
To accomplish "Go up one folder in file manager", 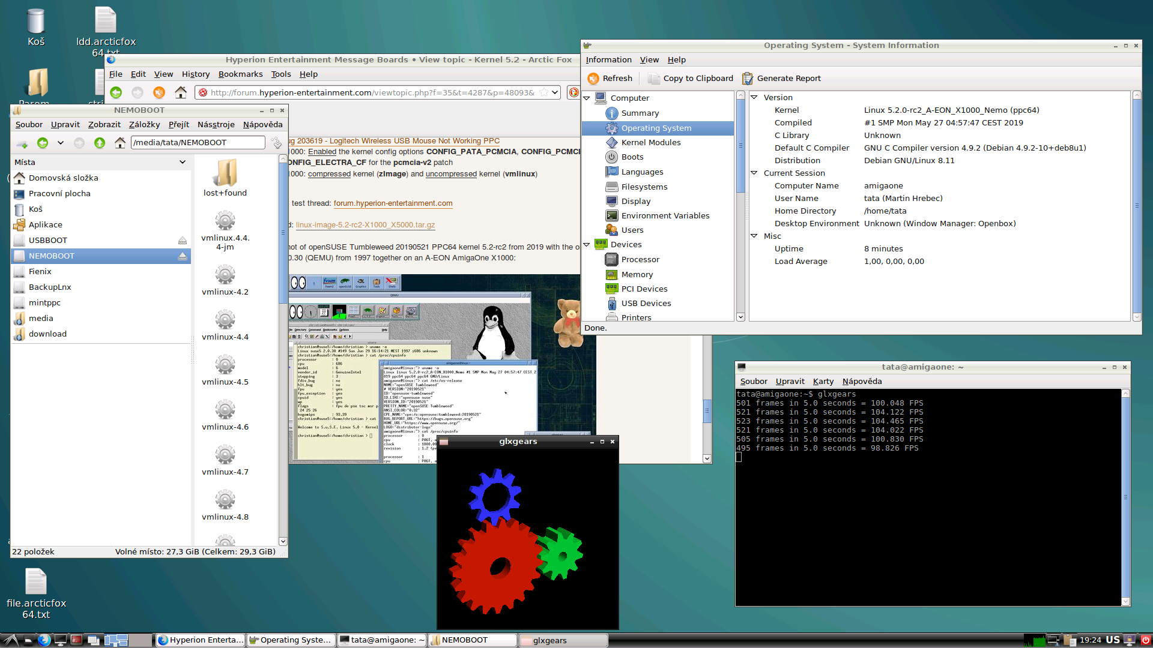I will 100,143.
